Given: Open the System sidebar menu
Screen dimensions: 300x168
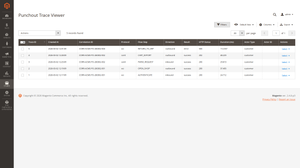Looking at the screenshot, I should (x=7, y=93).
